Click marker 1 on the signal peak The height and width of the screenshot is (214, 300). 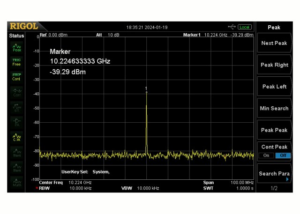click(146, 91)
